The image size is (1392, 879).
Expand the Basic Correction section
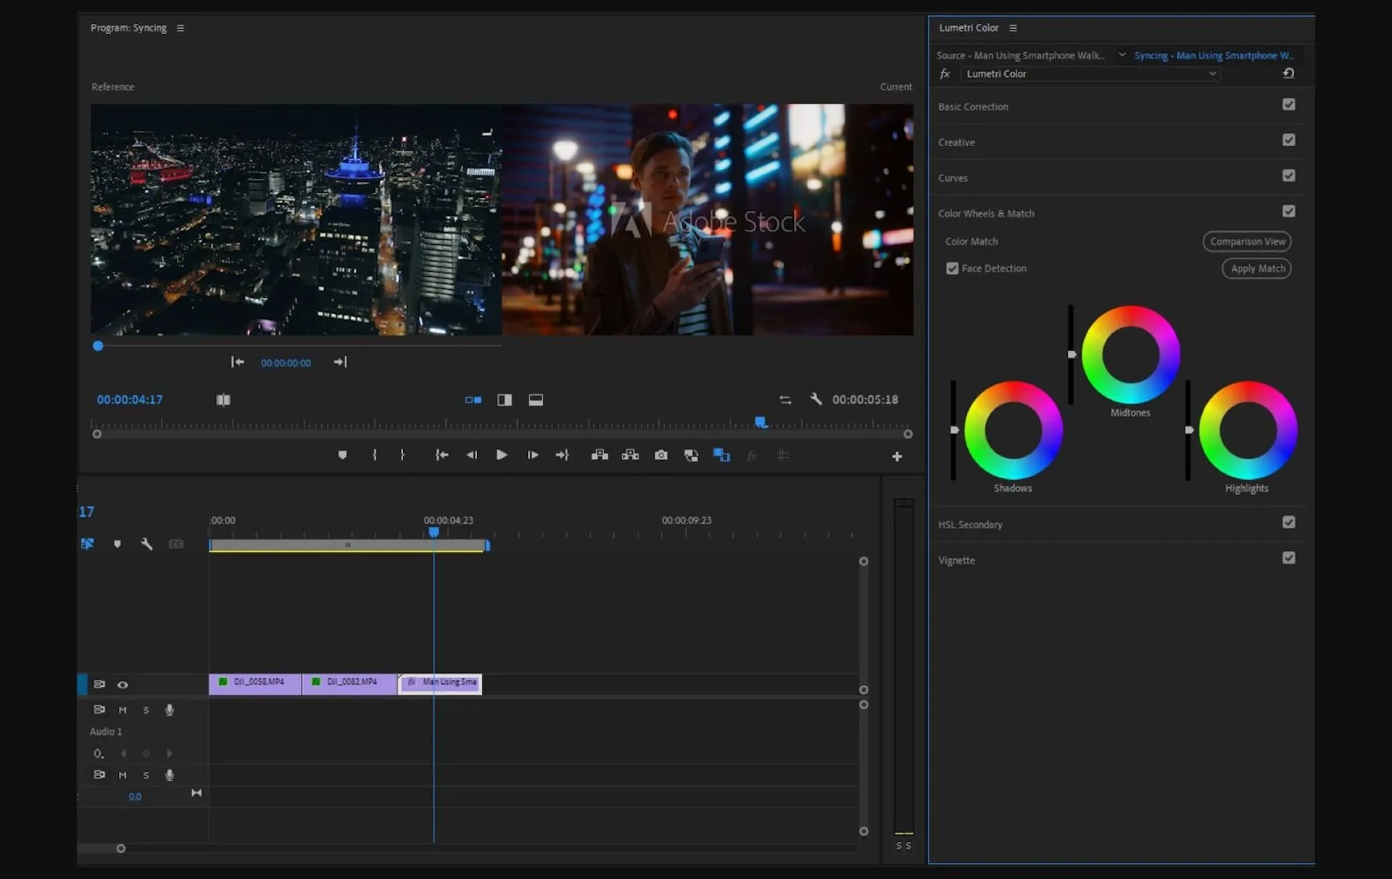click(x=974, y=106)
